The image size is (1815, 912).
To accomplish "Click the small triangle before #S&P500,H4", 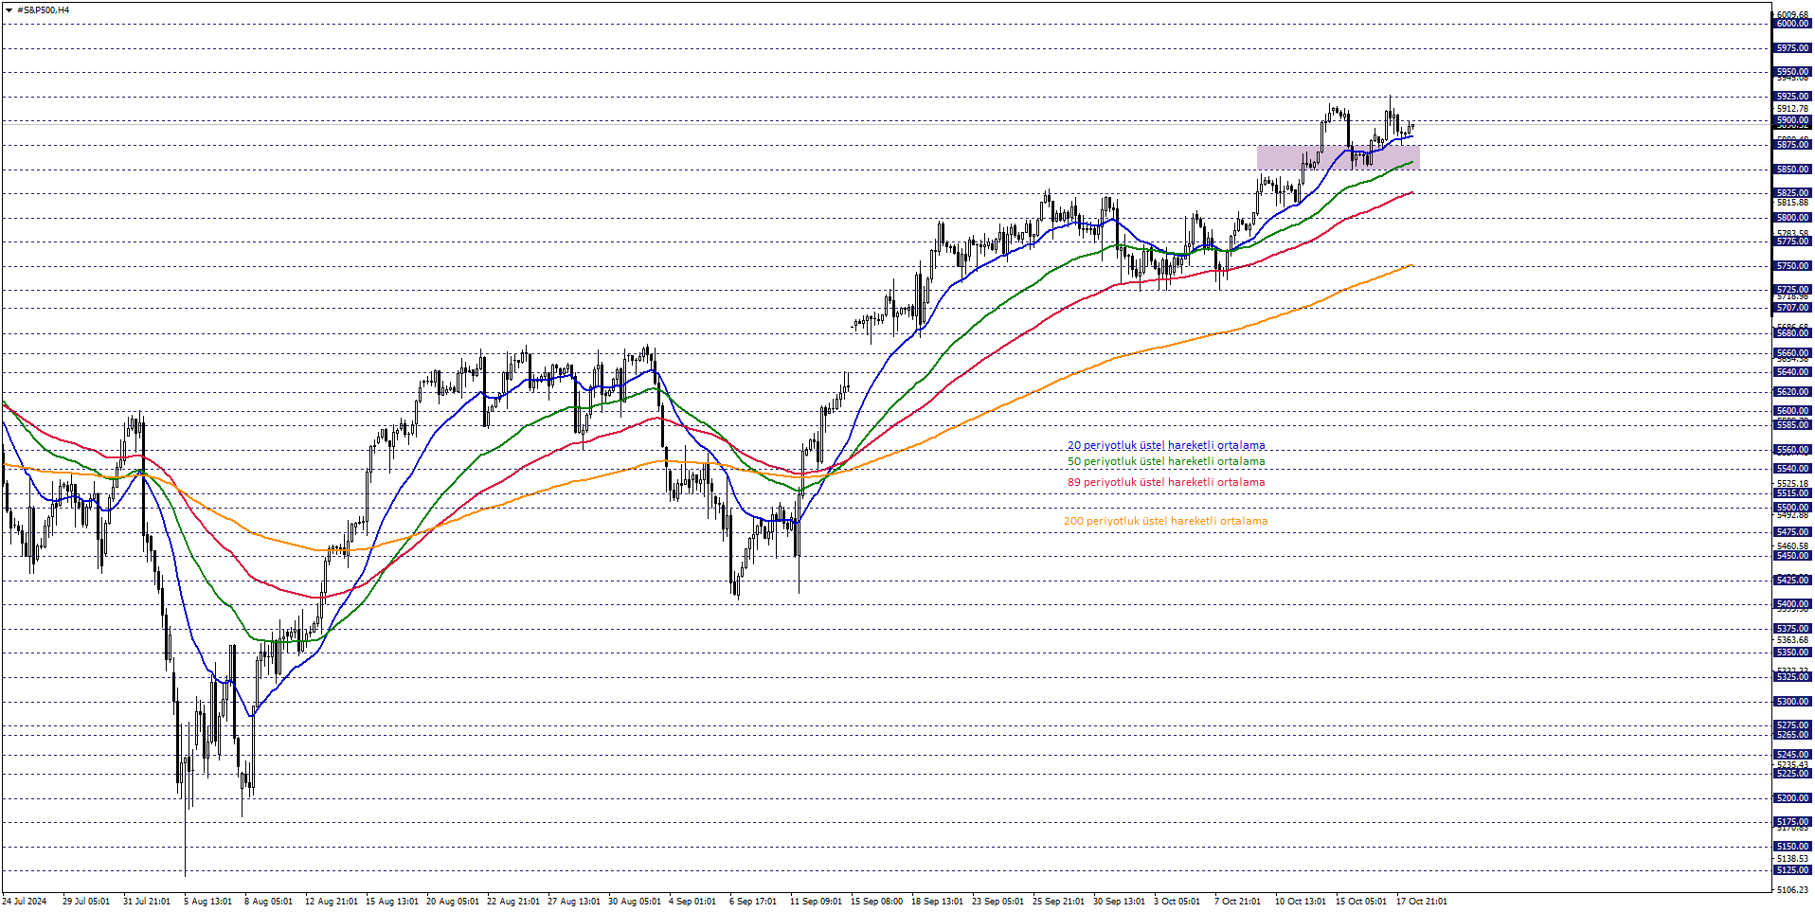I will pyautogui.click(x=9, y=10).
